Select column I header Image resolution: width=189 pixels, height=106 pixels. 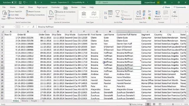coord(129,32)
